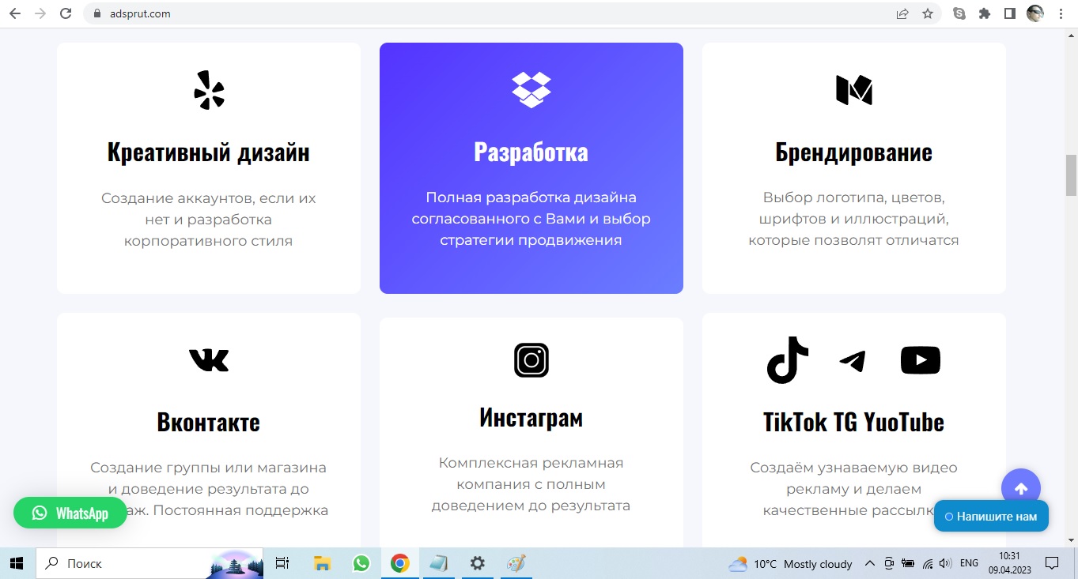Open the Chrome profile avatar
The height and width of the screenshot is (579, 1078).
[1035, 13]
